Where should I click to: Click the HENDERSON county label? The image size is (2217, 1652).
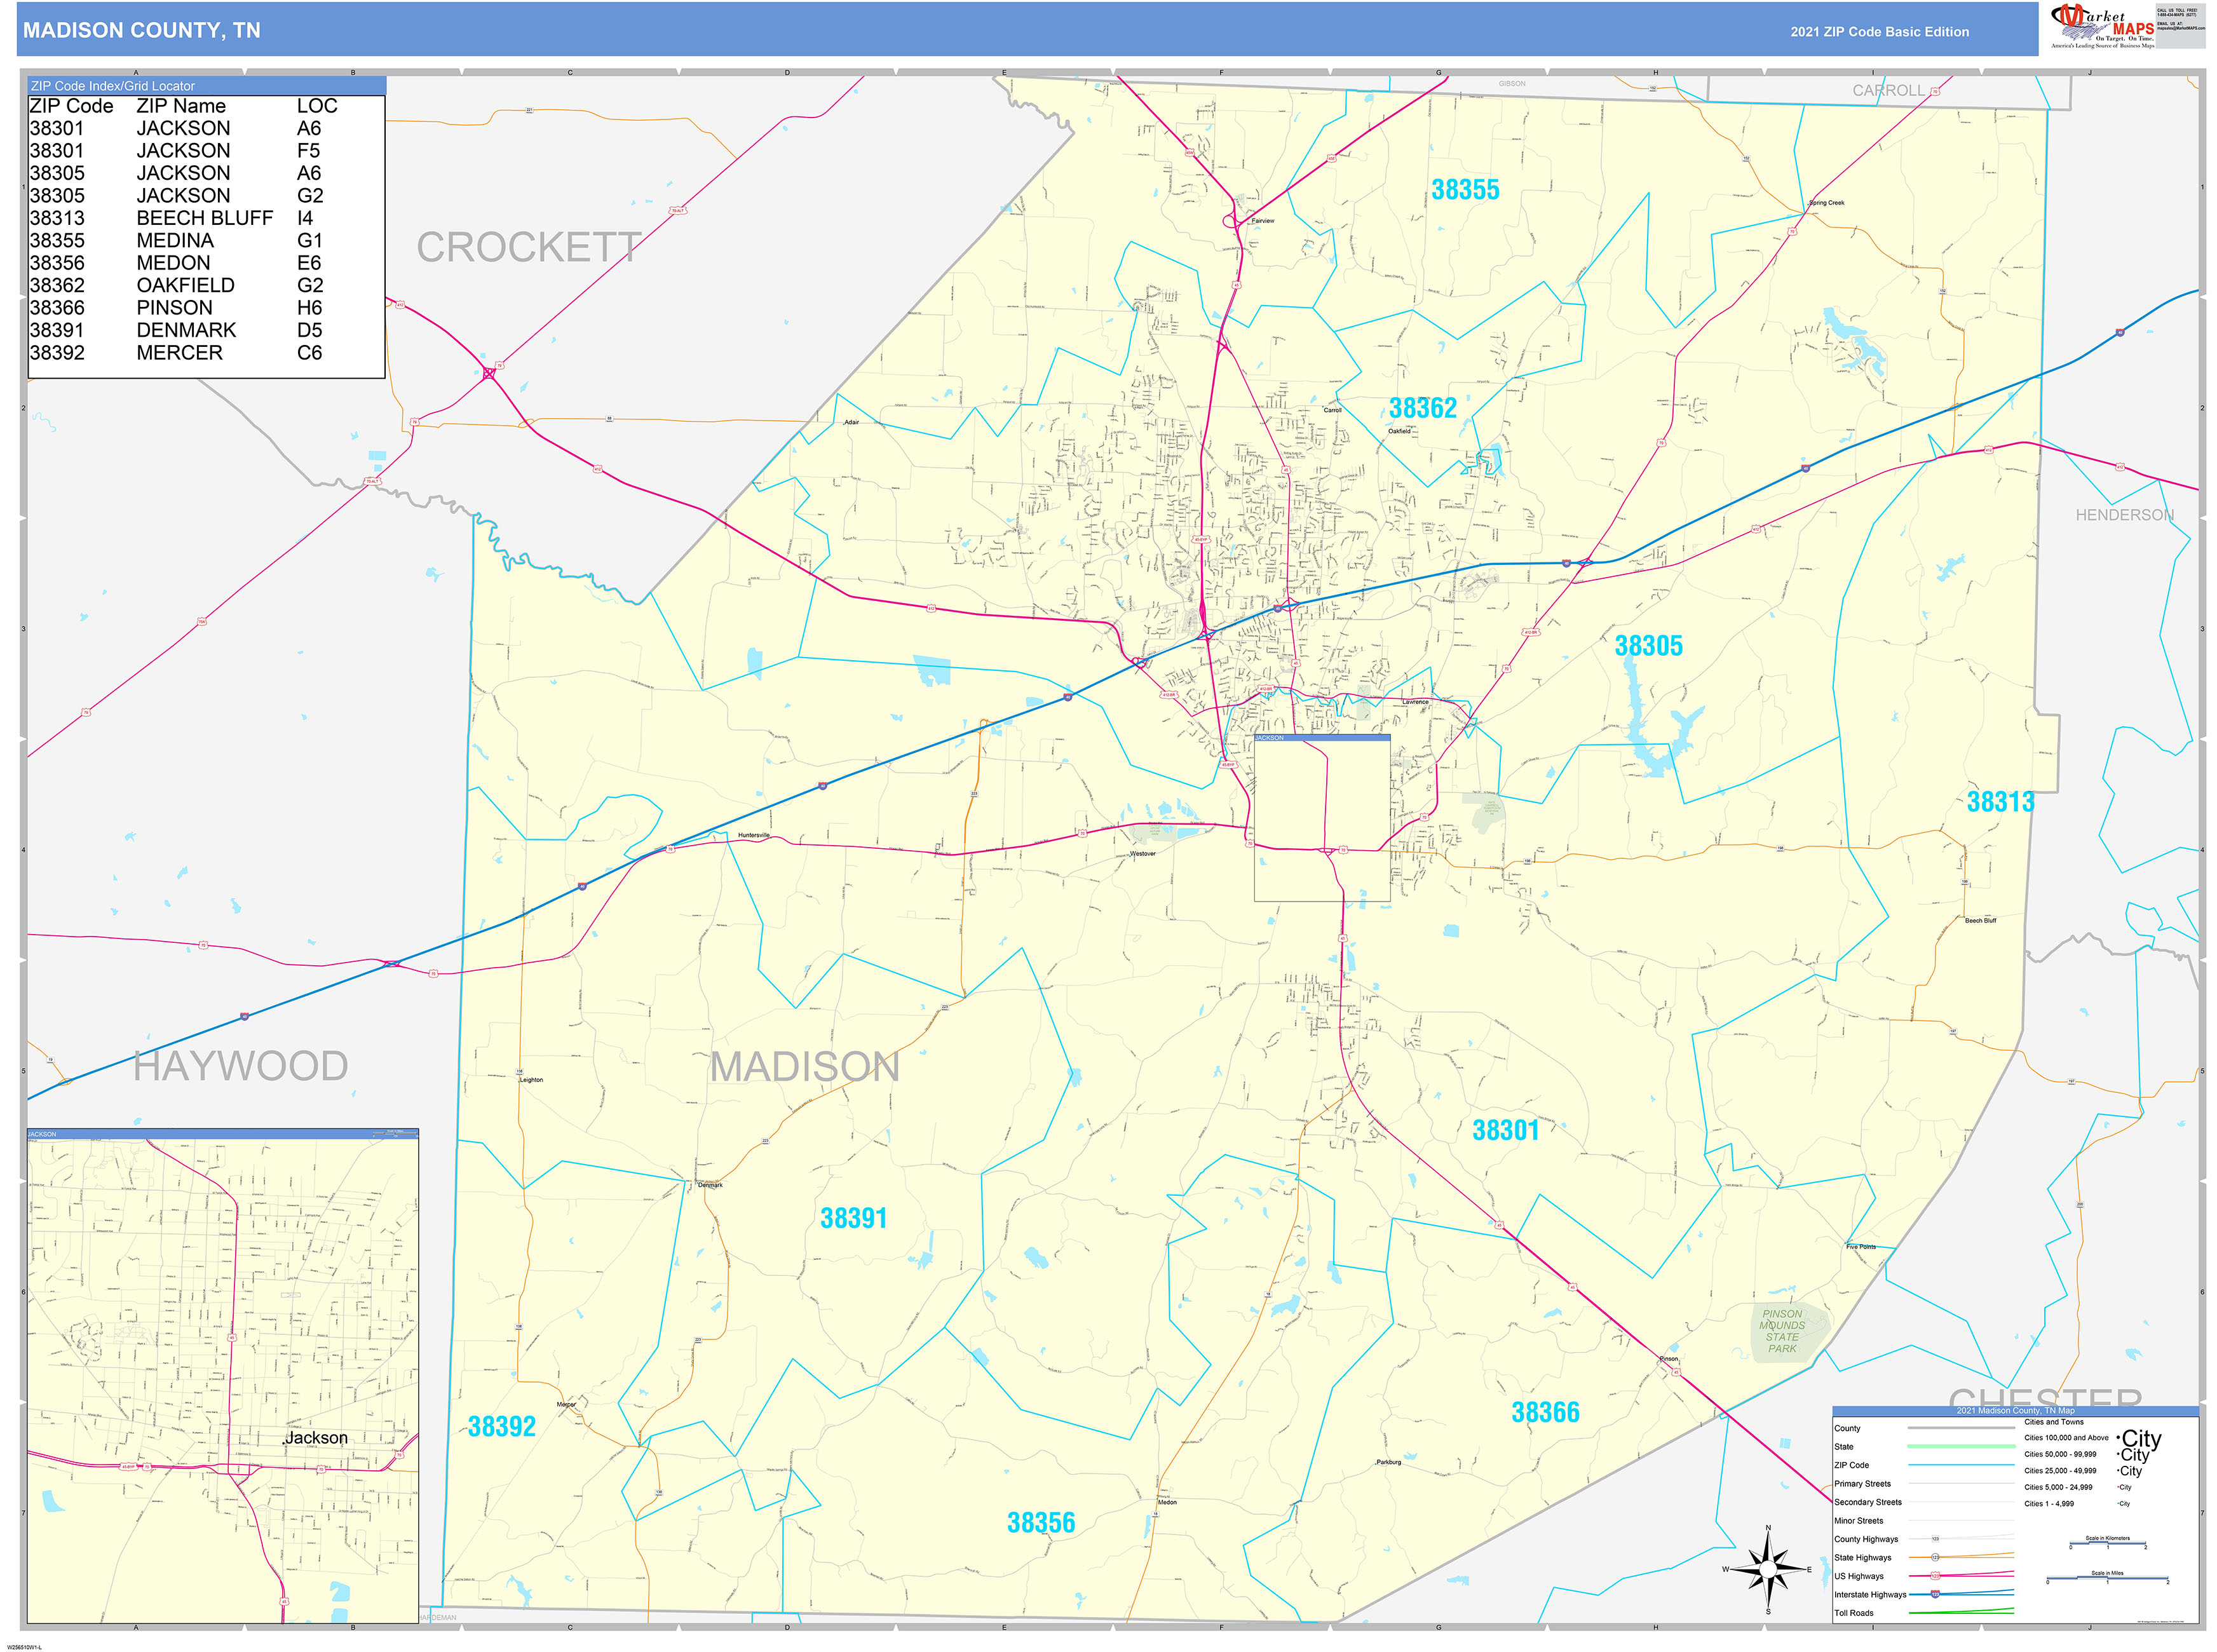(x=2124, y=515)
